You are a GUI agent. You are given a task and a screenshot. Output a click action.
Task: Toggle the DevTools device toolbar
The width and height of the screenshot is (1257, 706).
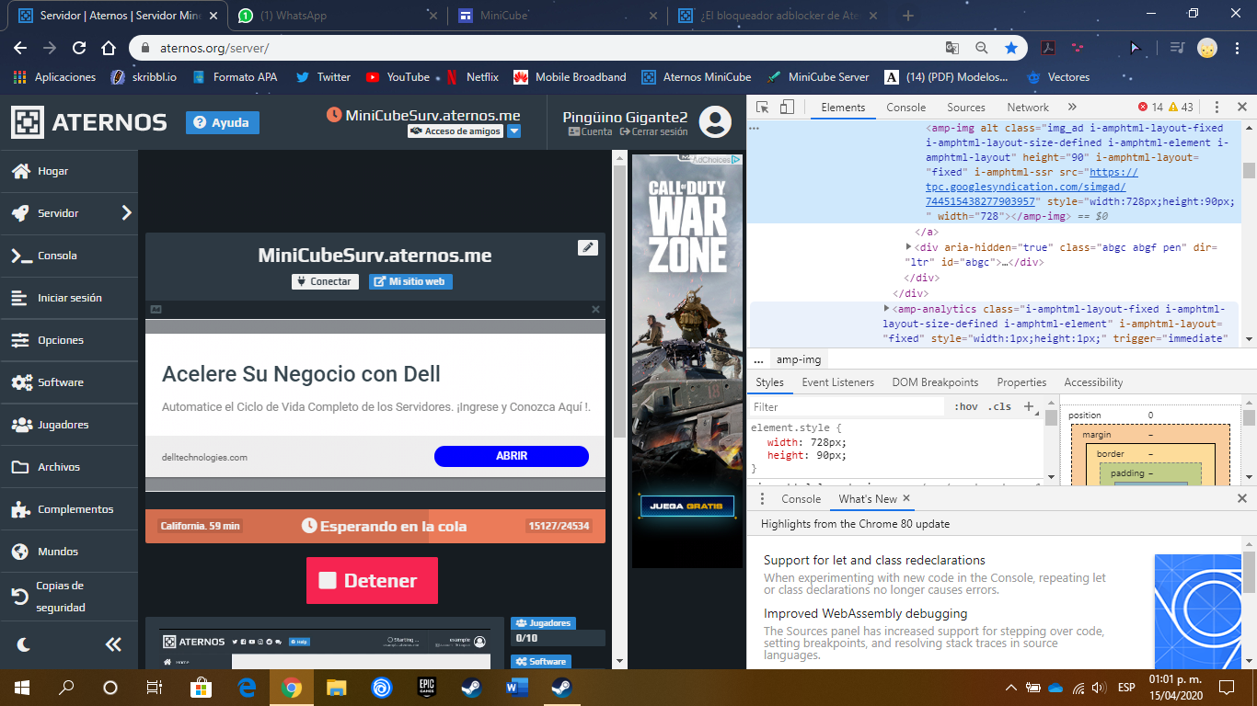click(x=788, y=108)
